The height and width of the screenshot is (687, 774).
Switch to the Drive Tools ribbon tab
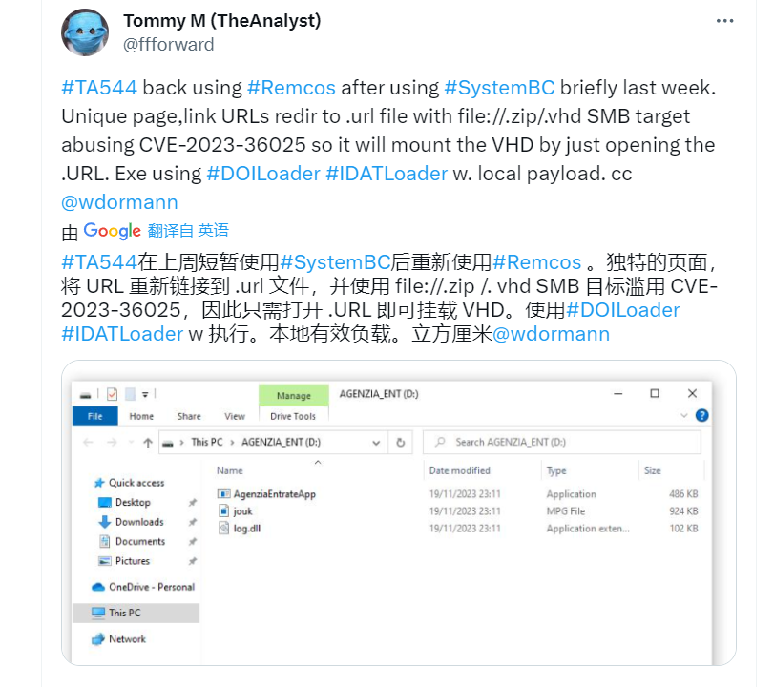click(293, 417)
